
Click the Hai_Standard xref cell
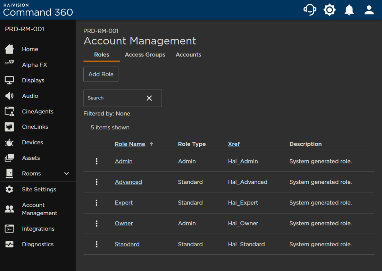coord(246,244)
